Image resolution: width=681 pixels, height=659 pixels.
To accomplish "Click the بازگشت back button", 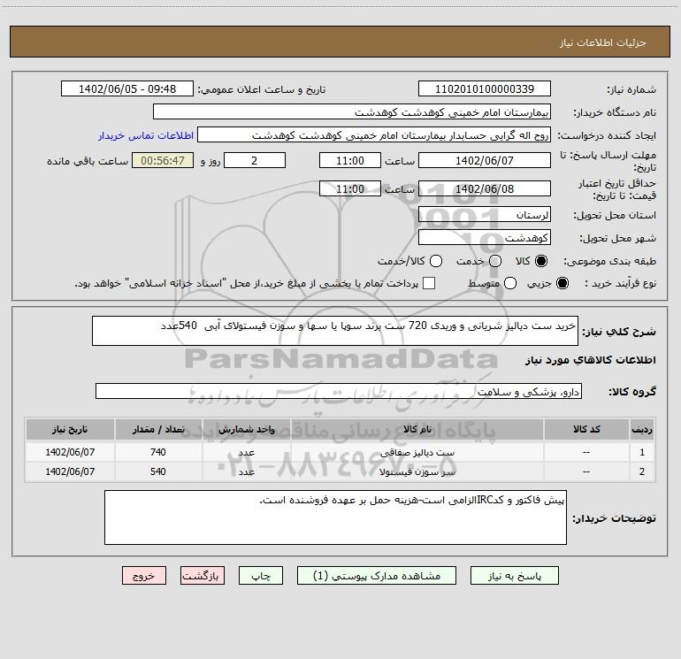I will 203,576.
